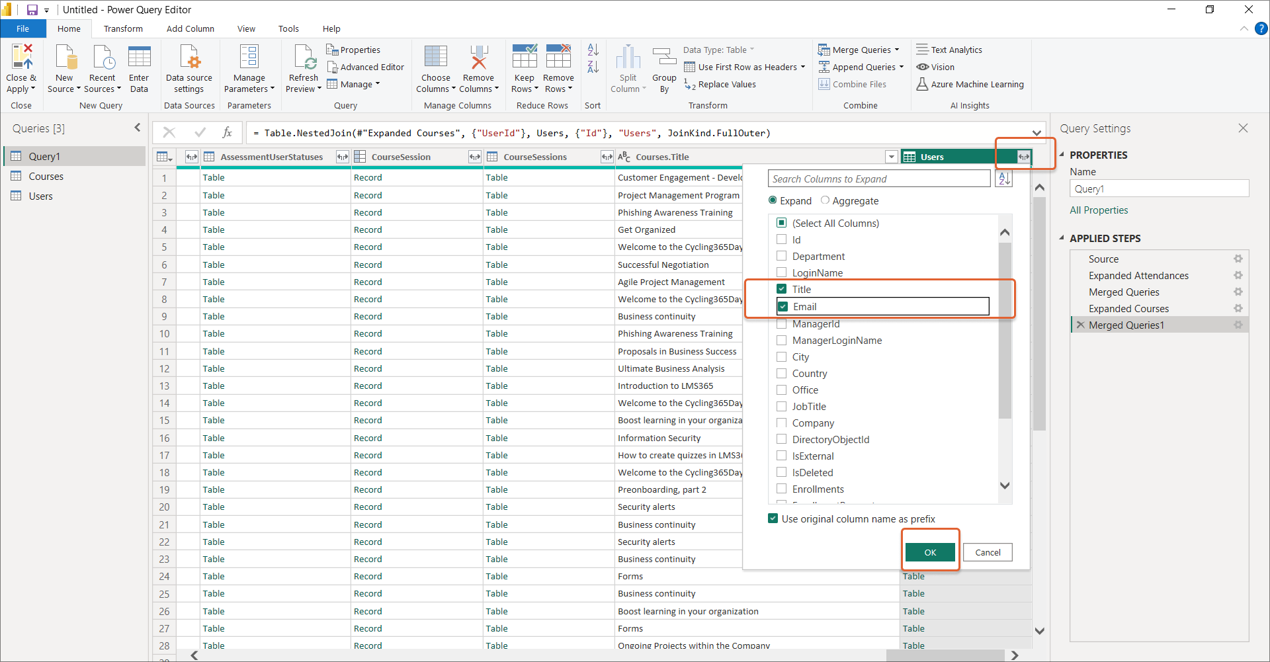The height and width of the screenshot is (662, 1270).
Task: Click the sort A-Z icon beside search box
Action: click(x=1003, y=179)
